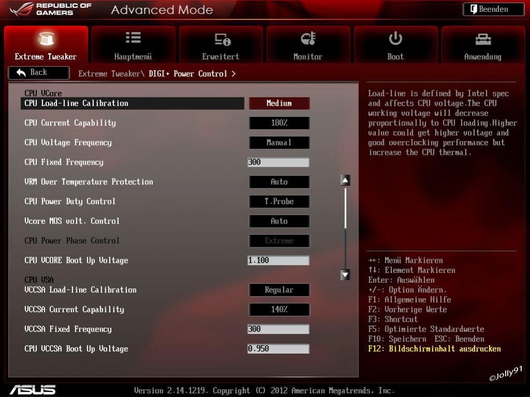This screenshot has height=397, width=530.
Task: Click DIGI+ Power Control breadcrumb
Action: [188, 73]
